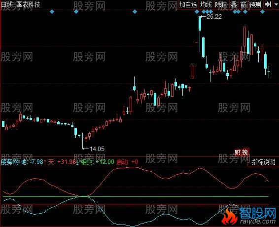Toggle 均线 moving averages display
This screenshot has height=227, width=279.
(206, 4)
